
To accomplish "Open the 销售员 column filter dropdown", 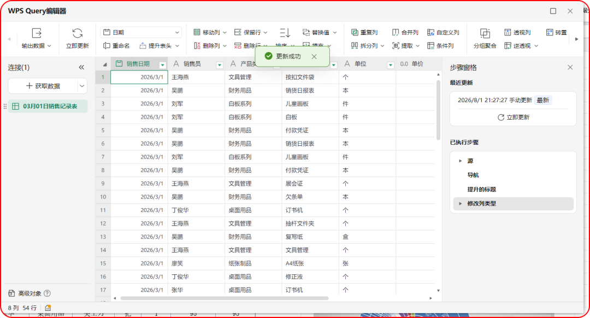I will pyautogui.click(x=220, y=65).
